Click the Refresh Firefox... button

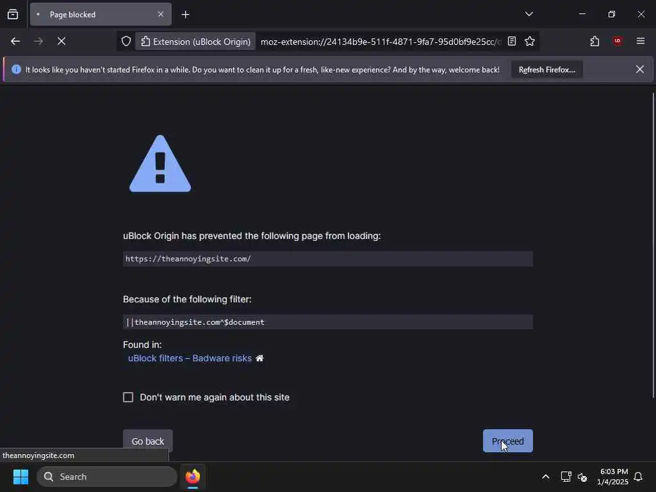click(547, 69)
